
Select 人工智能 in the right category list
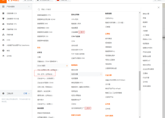click(x=146, y=35)
